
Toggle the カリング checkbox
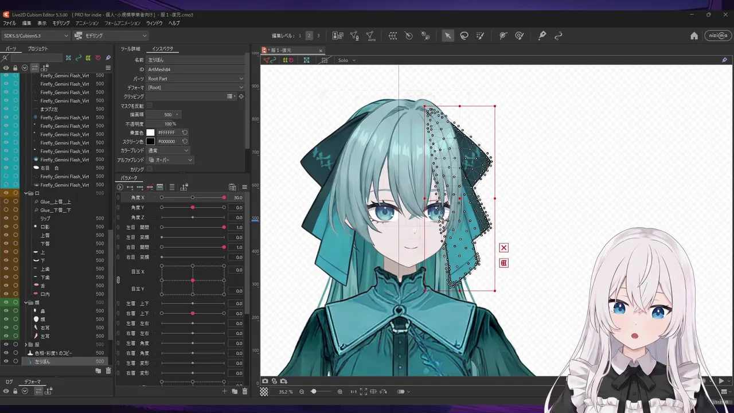150,169
